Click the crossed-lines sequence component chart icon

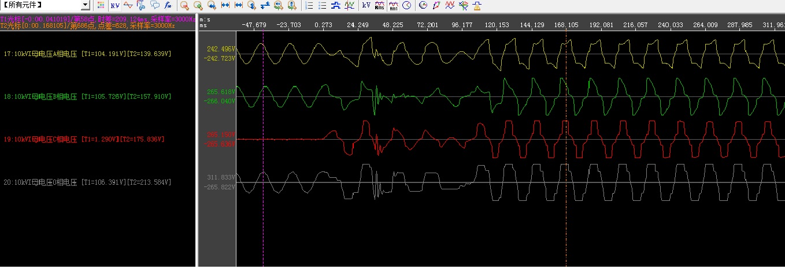(x=463, y=5)
